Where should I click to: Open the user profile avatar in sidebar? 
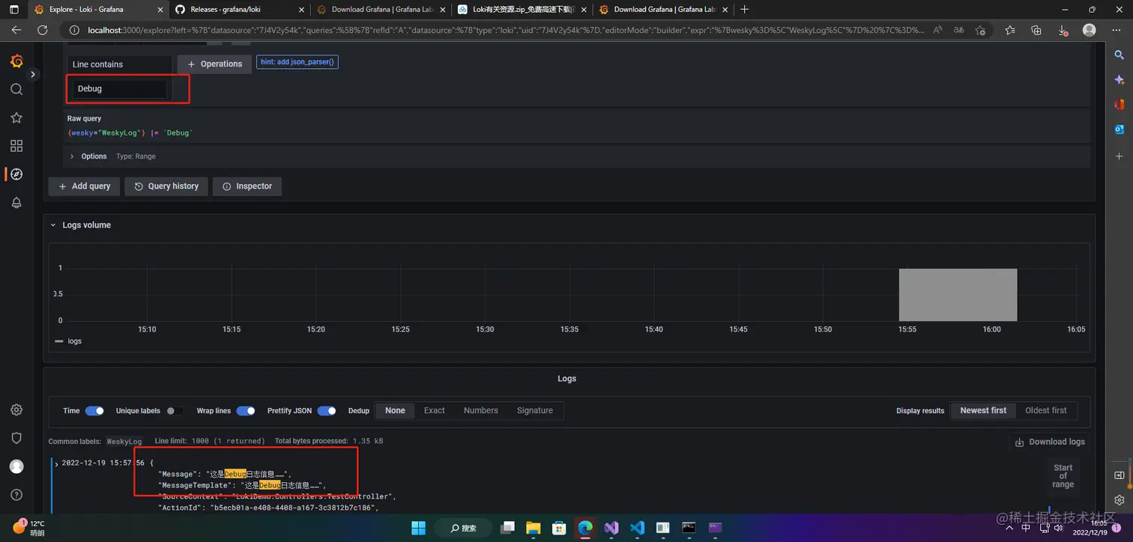coord(16,466)
